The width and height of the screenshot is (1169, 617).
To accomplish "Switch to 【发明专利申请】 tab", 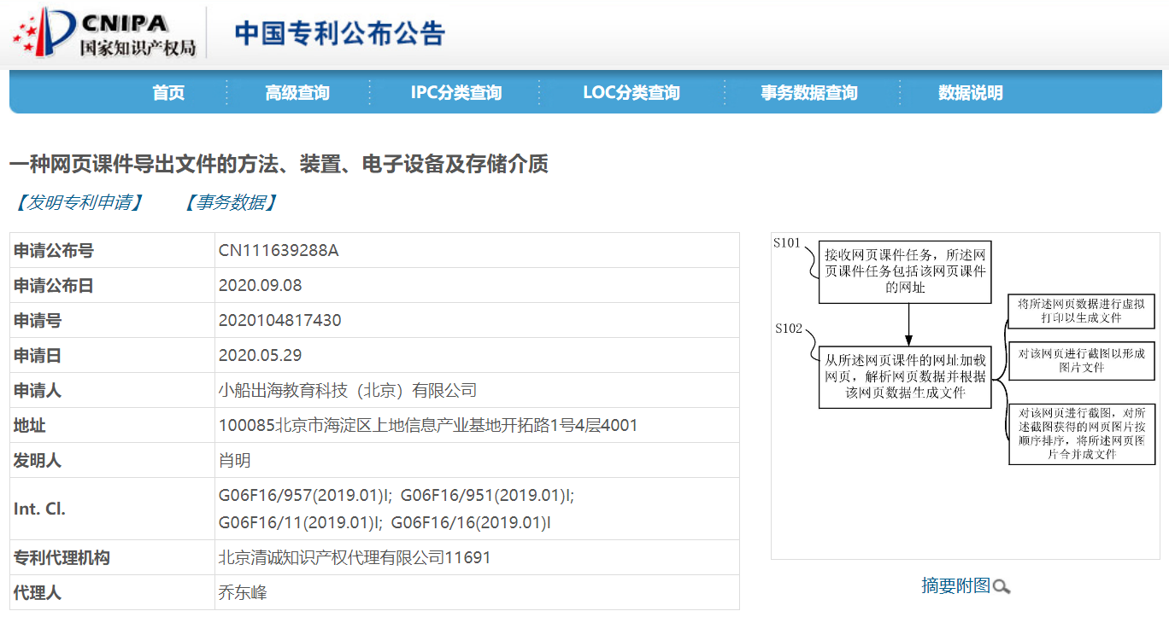I will (x=79, y=202).
